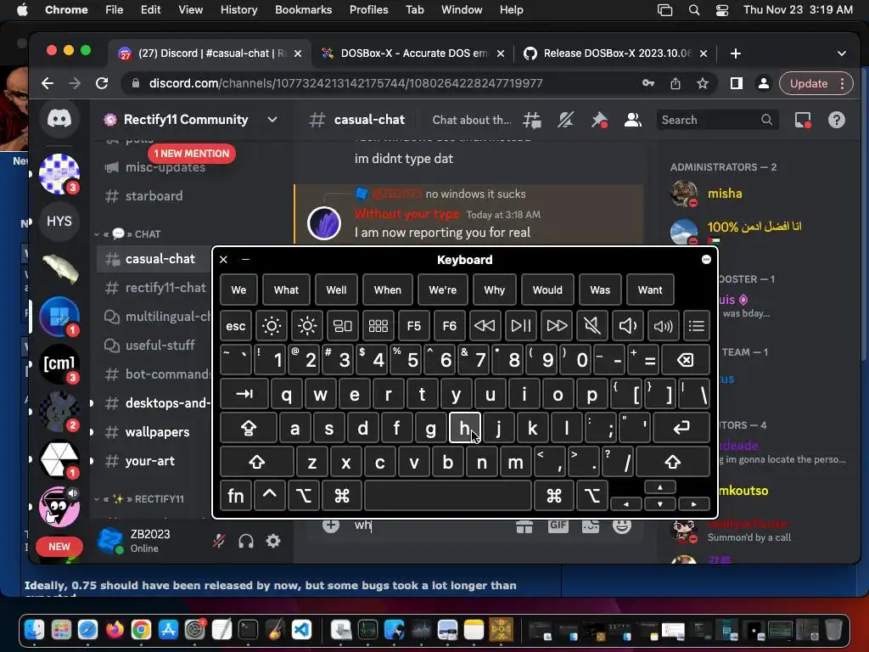This screenshot has height=652, width=869.
Task: Select the We're keyboard suggestion
Action: (x=443, y=289)
